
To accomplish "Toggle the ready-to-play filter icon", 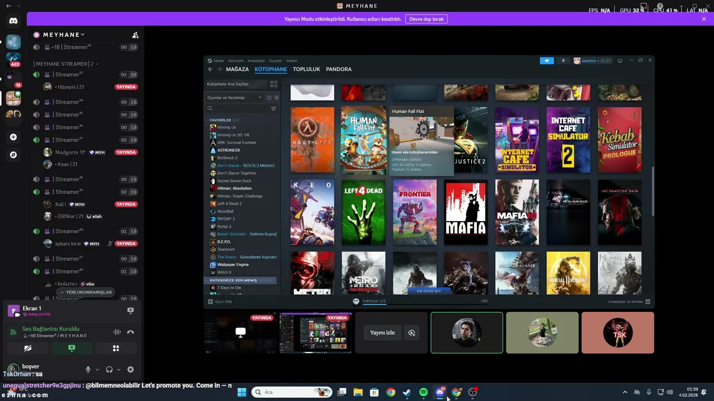I will [x=276, y=97].
